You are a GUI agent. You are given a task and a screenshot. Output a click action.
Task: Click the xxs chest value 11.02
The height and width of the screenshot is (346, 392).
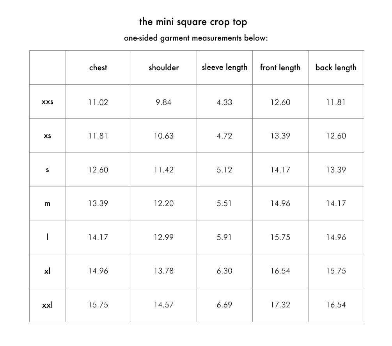[98, 102]
